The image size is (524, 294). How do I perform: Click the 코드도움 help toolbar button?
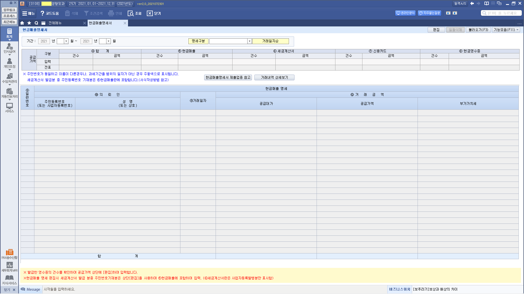(49, 13)
